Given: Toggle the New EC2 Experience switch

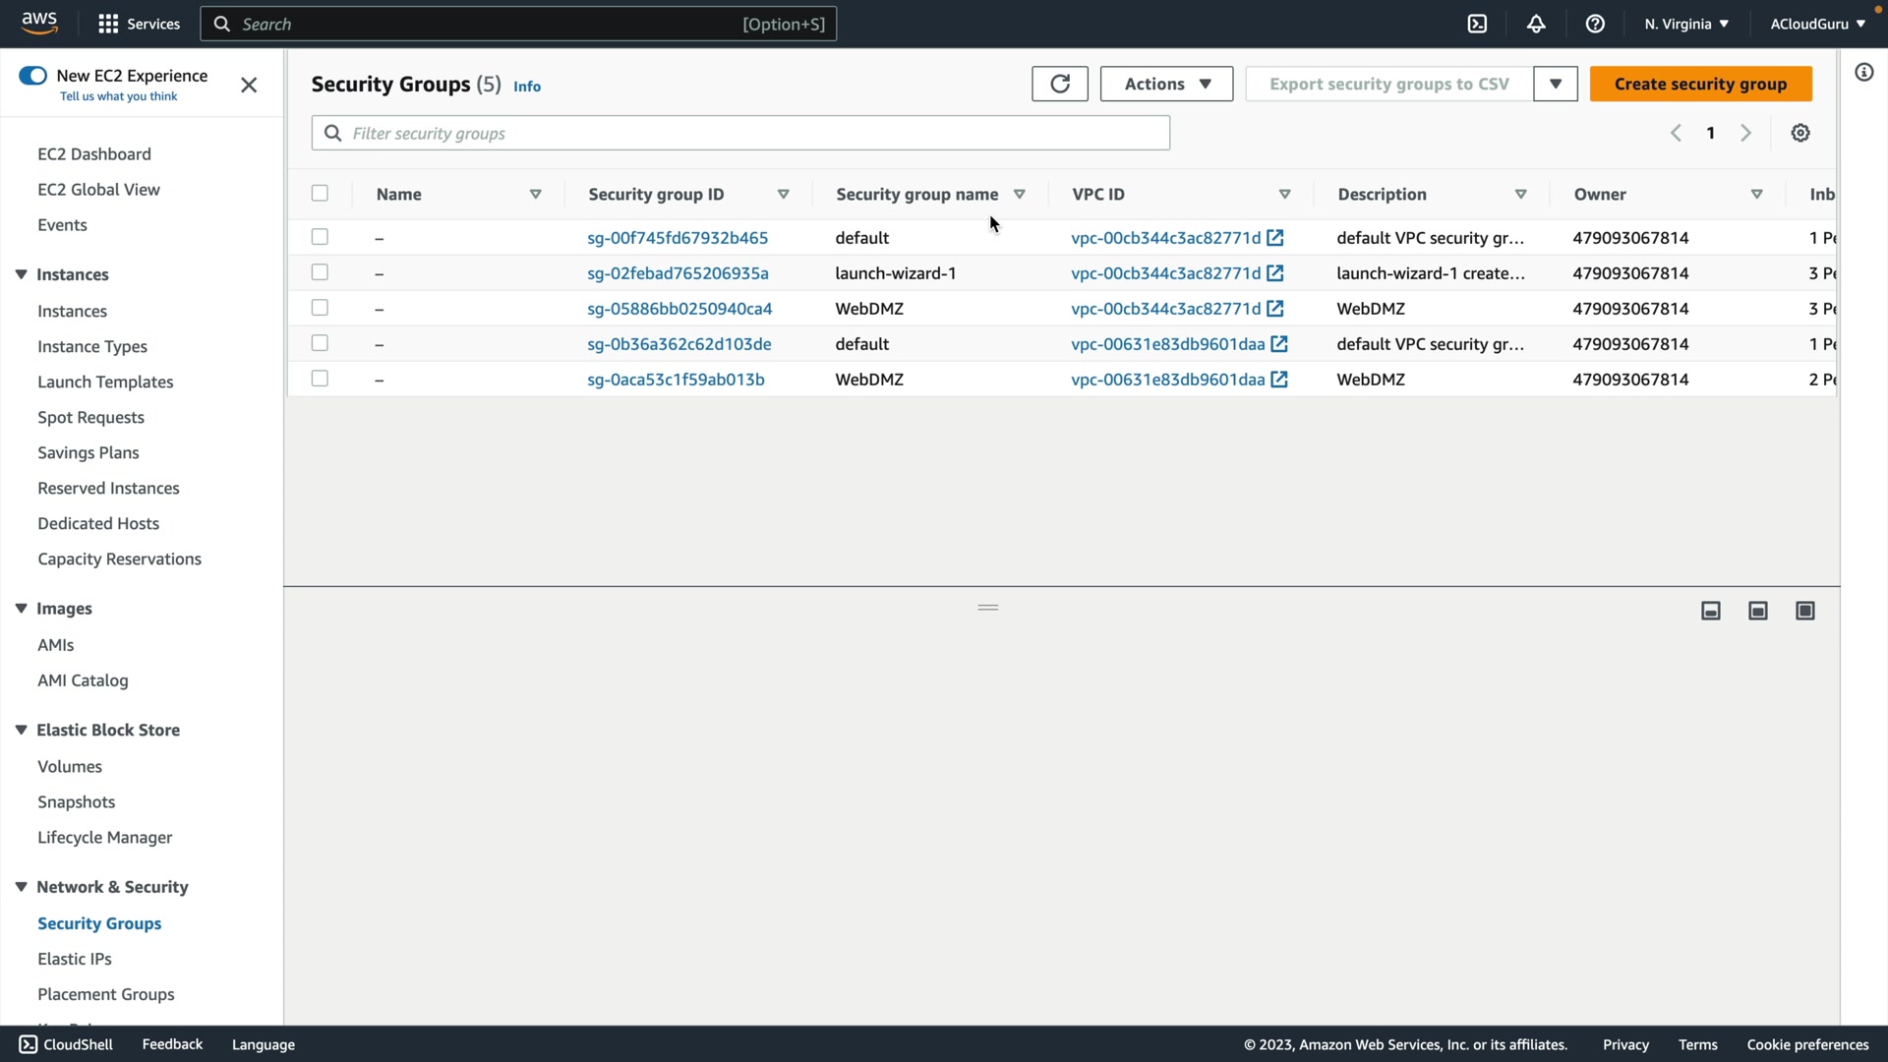Looking at the screenshot, I should [32, 76].
